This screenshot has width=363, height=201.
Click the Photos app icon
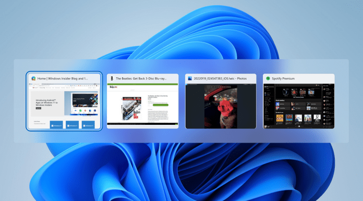coord(190,79)
